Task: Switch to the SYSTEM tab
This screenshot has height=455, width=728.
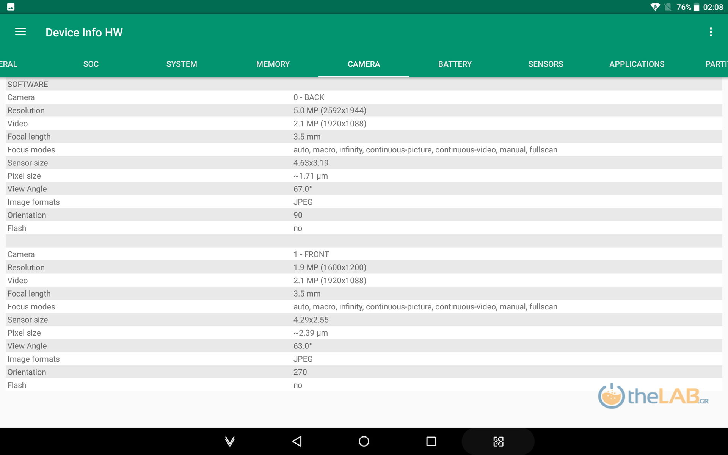Action: pos(182,64)
